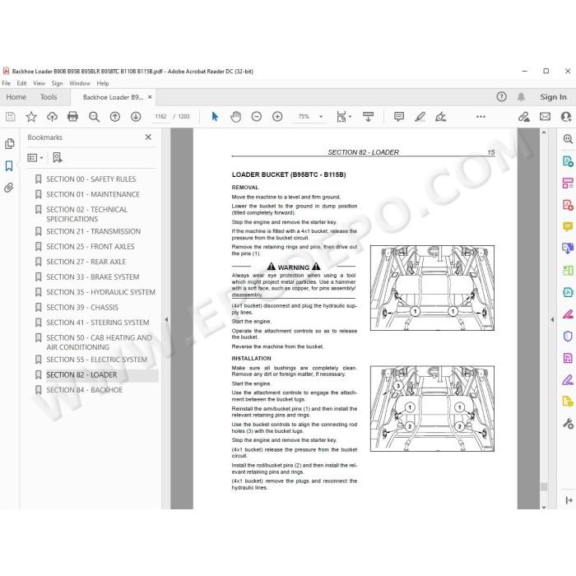Open bookmark SECTION 55 - ELECTRIC SYSTEM
Viewport: 576px width, 576px height.
pos(96,360)
